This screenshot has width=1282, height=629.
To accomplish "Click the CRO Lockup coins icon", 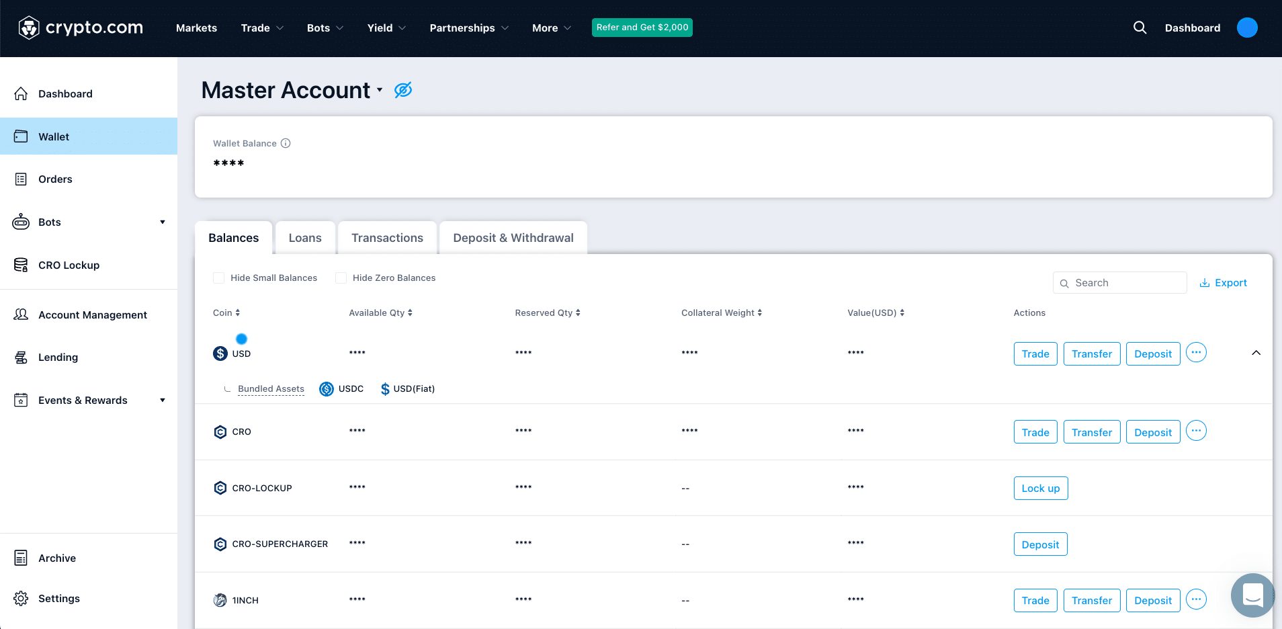I will tap(21, 265).
